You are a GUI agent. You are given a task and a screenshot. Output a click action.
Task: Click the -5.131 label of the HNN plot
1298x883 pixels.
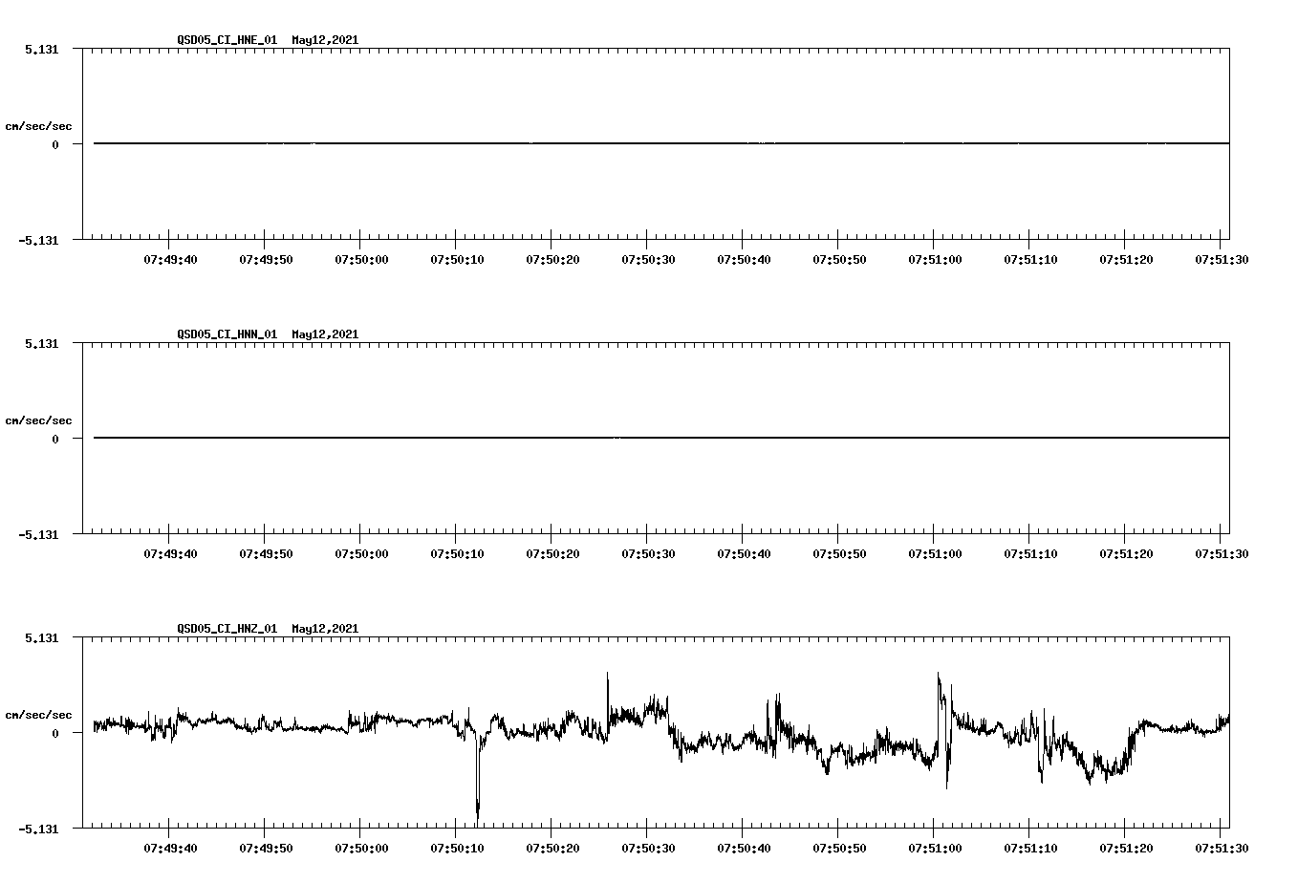40,535
